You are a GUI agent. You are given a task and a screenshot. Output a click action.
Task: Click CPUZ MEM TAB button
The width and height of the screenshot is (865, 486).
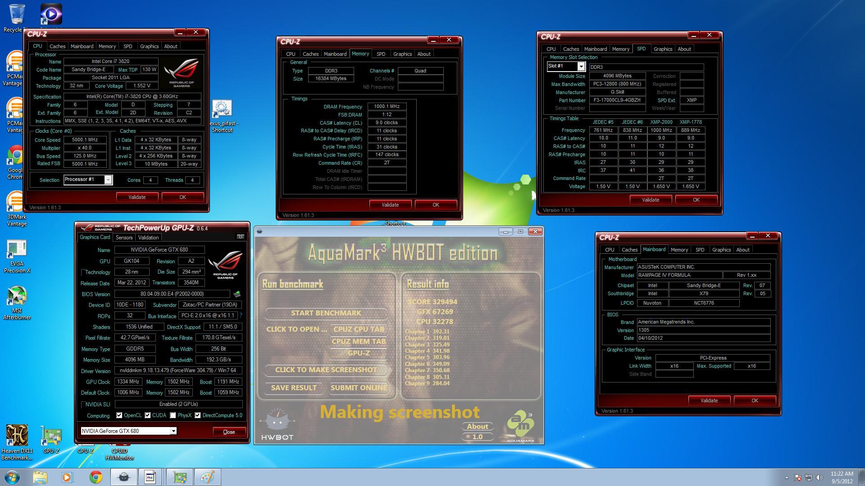point(359,341)
